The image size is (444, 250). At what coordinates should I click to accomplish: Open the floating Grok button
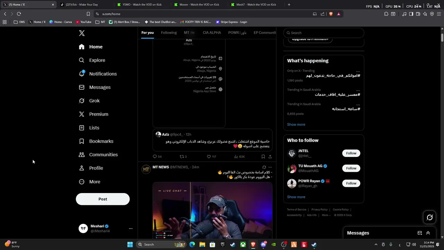pos(429,217)
